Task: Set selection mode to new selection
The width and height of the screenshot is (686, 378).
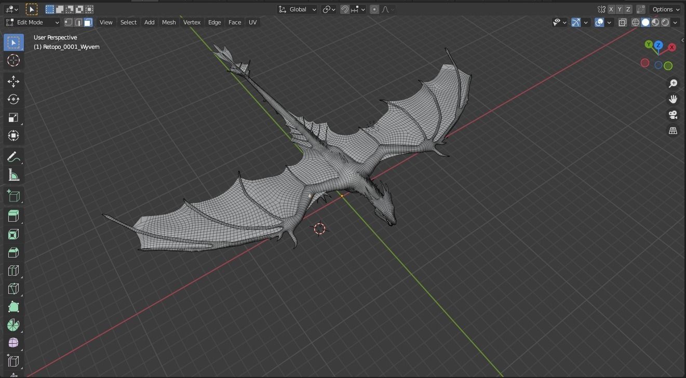Action: point(50,9)
